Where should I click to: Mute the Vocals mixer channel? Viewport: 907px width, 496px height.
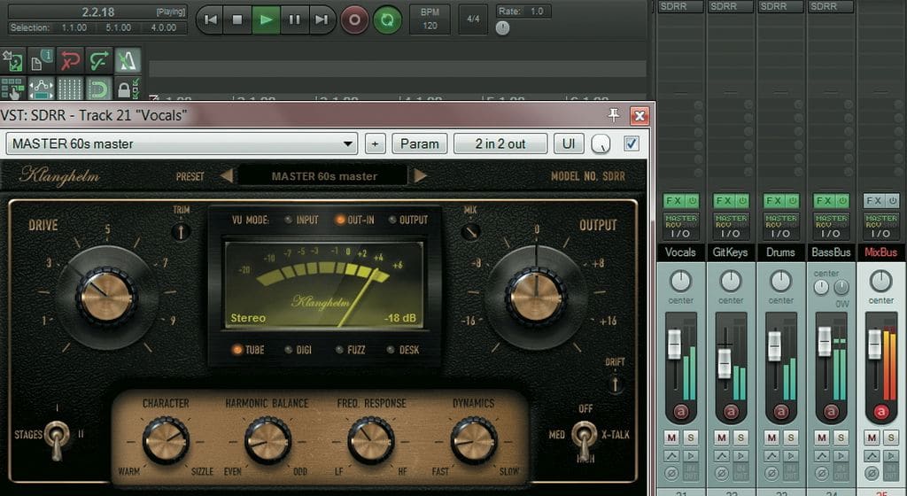(671, 438)
